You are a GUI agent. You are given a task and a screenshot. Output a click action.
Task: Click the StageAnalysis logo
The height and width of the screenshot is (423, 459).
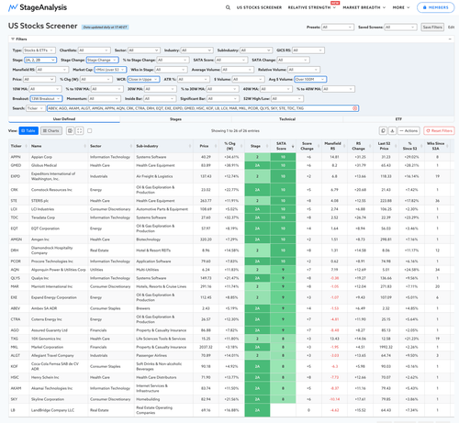click(x=38, y=7)
